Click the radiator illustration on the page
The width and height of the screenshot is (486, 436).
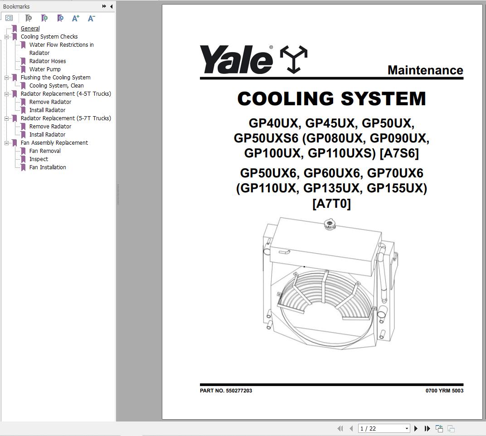click(x=330, y=284)
